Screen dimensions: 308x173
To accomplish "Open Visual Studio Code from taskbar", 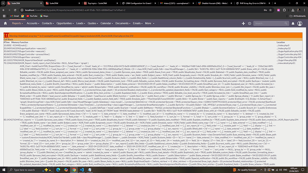I will pyautogui.click(x=82, y=170).
